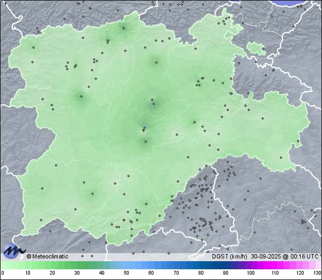Click the scale label number 100
Viewport: 322px width, 280px height.
(250, 274)
